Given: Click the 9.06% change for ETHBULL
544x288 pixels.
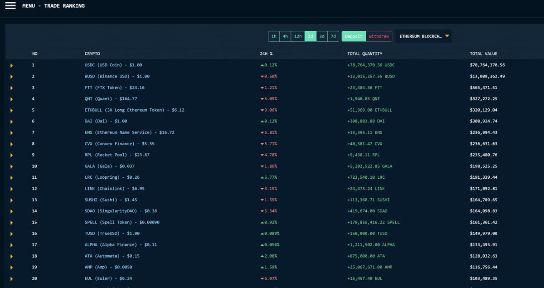Looking at the screenshot, I should click(x=268, y=110).
